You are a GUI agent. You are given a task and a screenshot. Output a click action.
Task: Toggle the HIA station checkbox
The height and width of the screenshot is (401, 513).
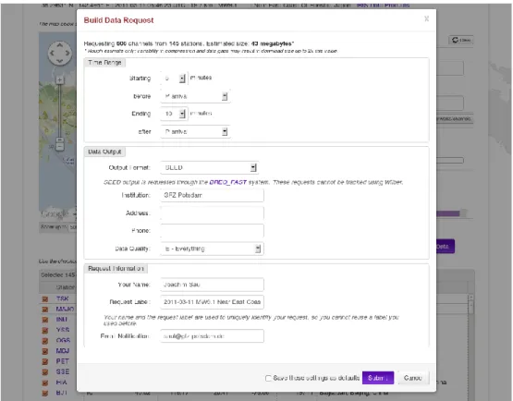45,383
